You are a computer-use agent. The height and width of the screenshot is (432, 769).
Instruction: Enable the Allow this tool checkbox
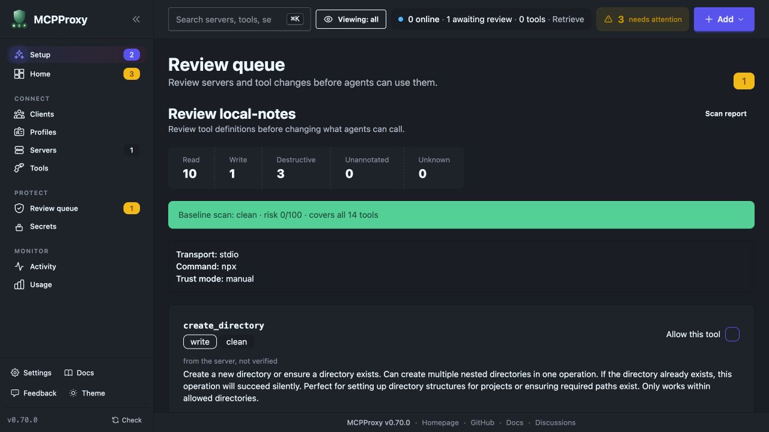pos(732,334)
